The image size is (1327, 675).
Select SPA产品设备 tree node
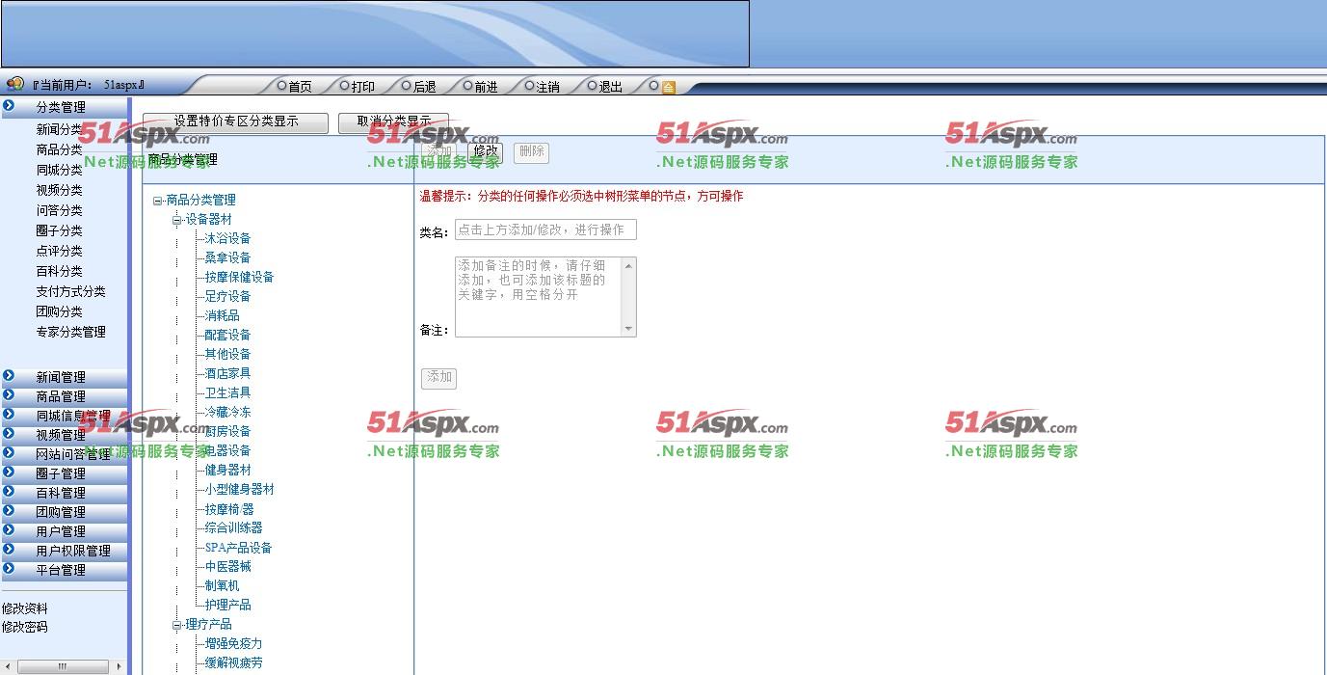(238, 548)
